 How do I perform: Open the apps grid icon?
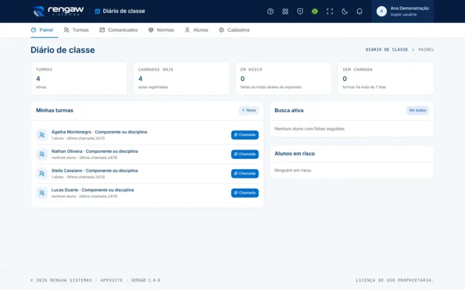(x=285, y=11)
